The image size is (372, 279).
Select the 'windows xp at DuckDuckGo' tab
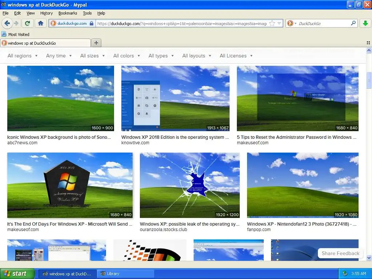(45, 43)
